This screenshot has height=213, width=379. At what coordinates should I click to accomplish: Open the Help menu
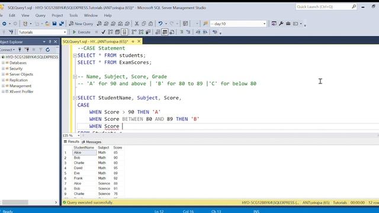click(x=108, y=15)
